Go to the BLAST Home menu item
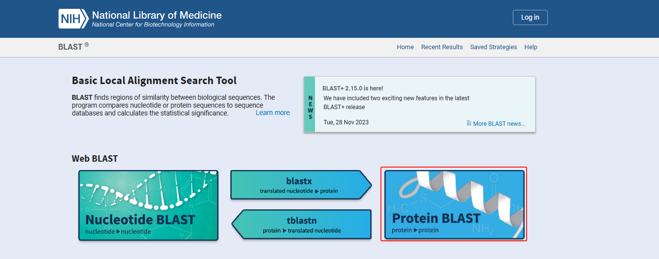 pos(405,47)
